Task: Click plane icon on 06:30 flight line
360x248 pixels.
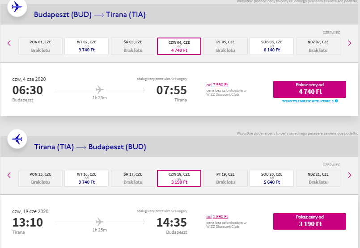Action: click(99, 89)
